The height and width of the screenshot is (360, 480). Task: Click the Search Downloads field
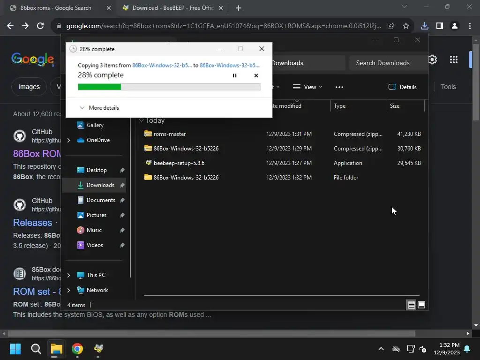pos(387,63)
